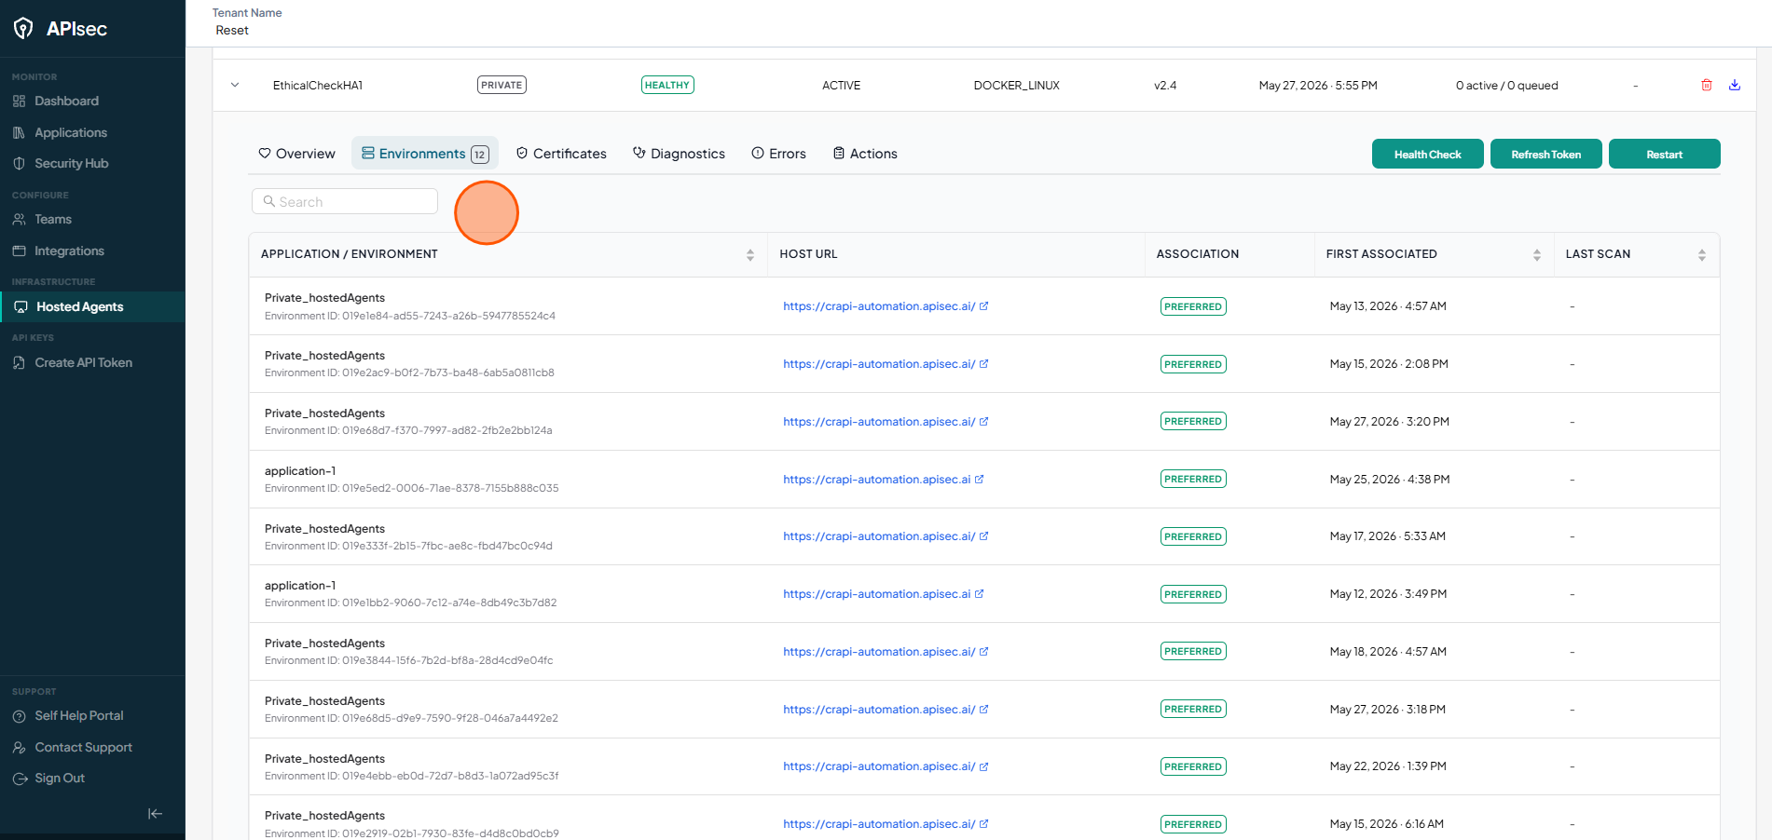Image resolution: width=1772 pixels, height=840 pixels.
Task: Open host URL for environment 019e68d5
Action: (x=885, y=710)
